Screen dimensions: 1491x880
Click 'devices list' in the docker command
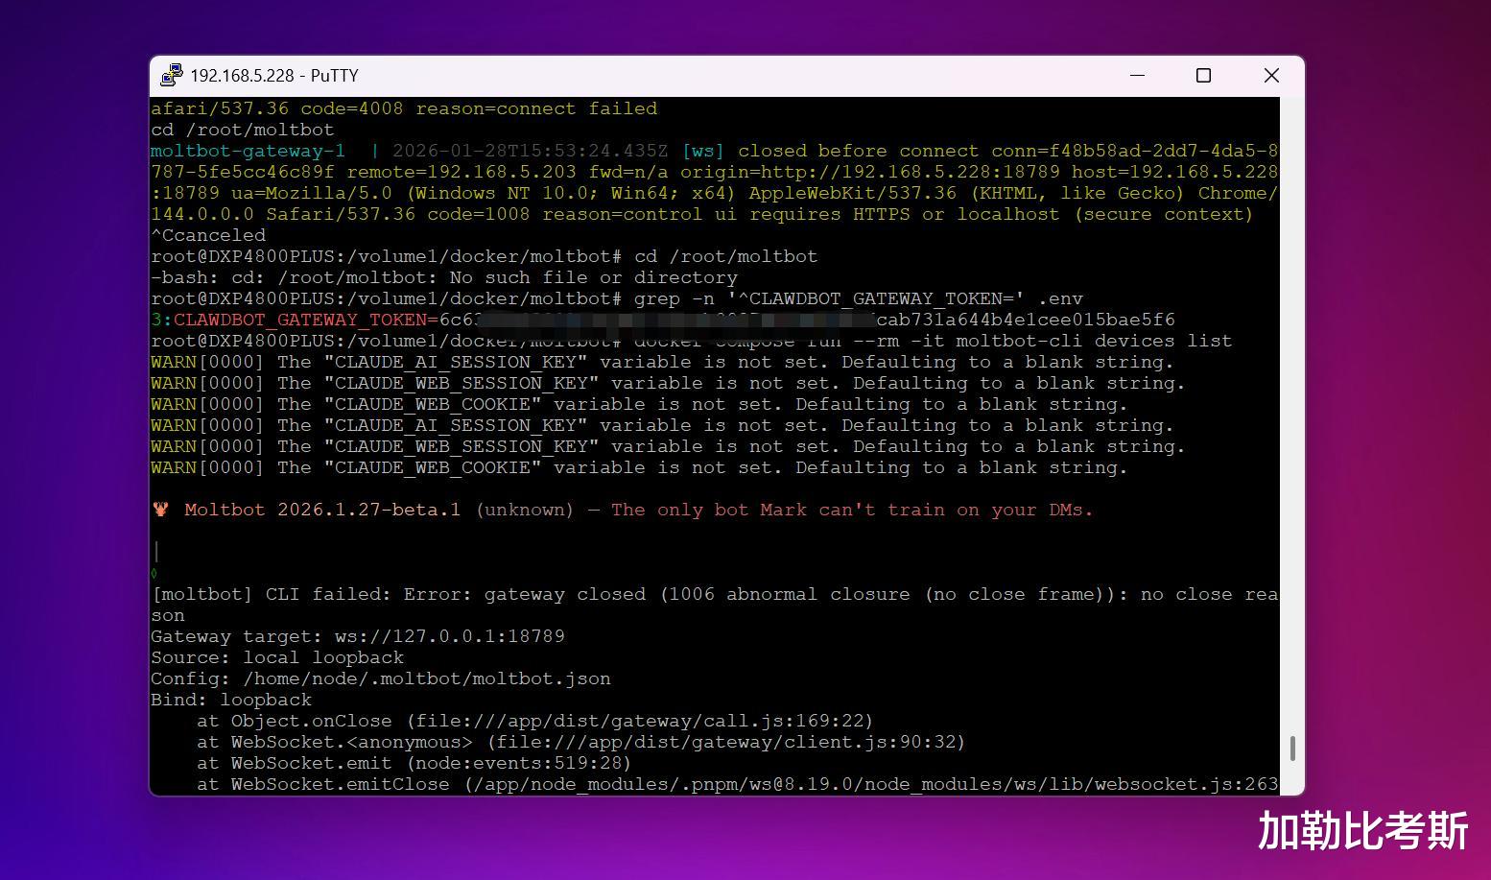pyautogui.click(x=1164, y=341)
